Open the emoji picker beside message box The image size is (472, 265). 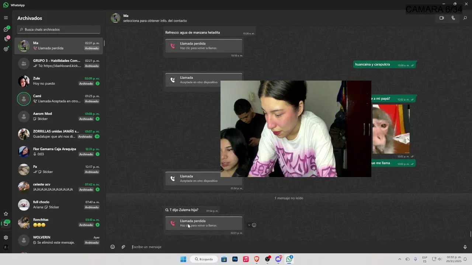(x=113, y=247)
